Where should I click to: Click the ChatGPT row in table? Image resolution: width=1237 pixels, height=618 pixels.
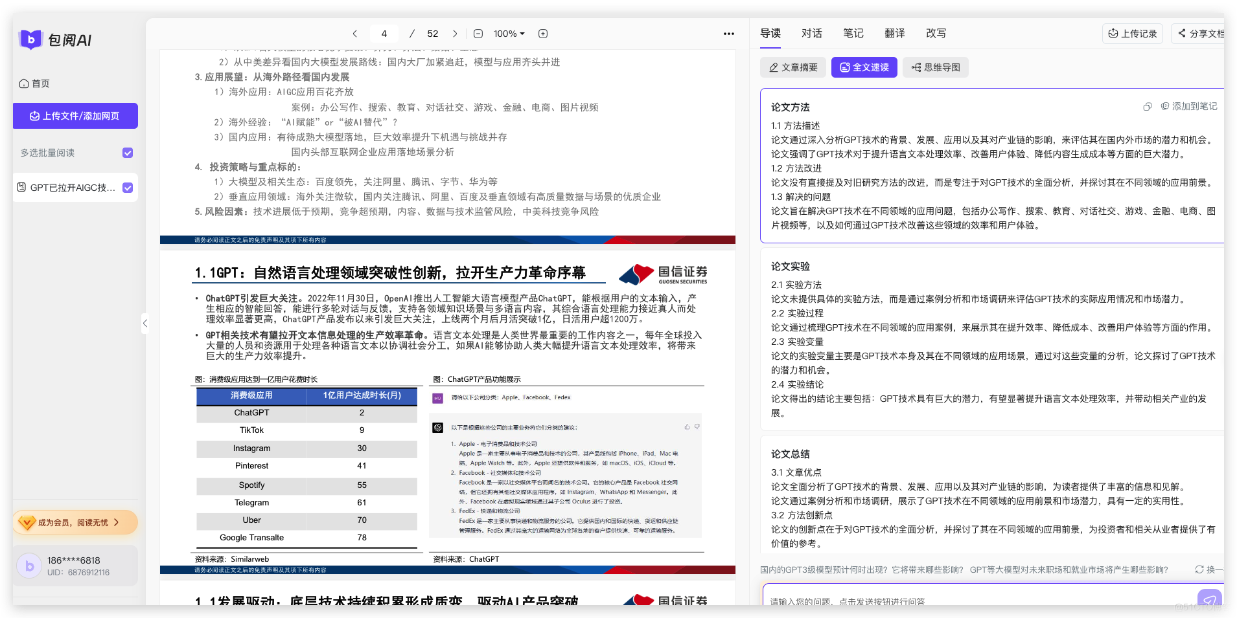click(x=306, y=413)
